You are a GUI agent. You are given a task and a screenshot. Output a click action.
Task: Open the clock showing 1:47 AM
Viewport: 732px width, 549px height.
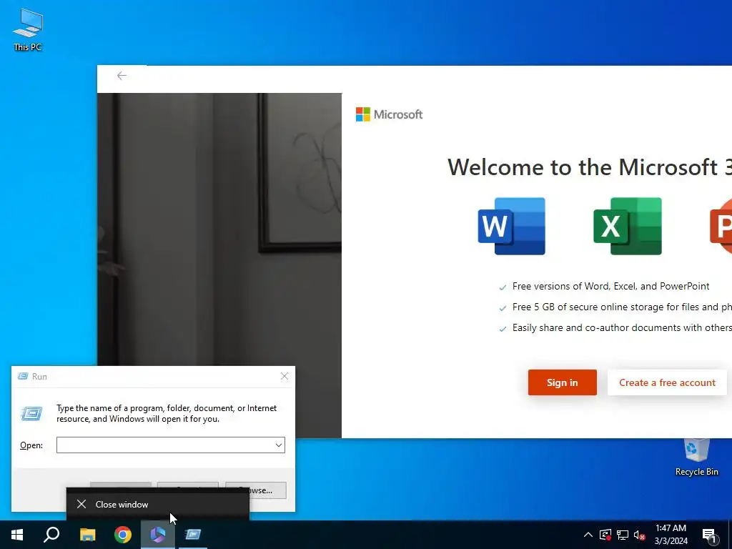tap(671, 535)
